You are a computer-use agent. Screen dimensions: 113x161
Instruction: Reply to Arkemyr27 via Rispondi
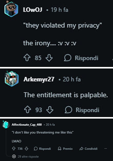click(82, 110)
